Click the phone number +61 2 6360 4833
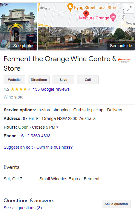This screenshot has width=135, height=211. pyautogui.click(x=35, y=136)
